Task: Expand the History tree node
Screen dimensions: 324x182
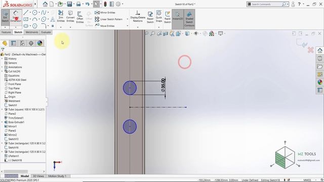Action: (2, 59)
